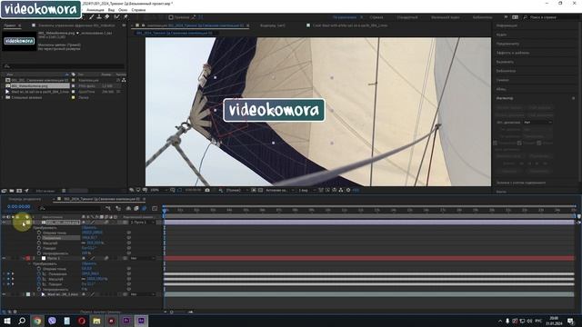Click the composition flowchart icon under viewer
Image resolution: width=582 pixels, height=327 pixels.
tap(341, 190)
